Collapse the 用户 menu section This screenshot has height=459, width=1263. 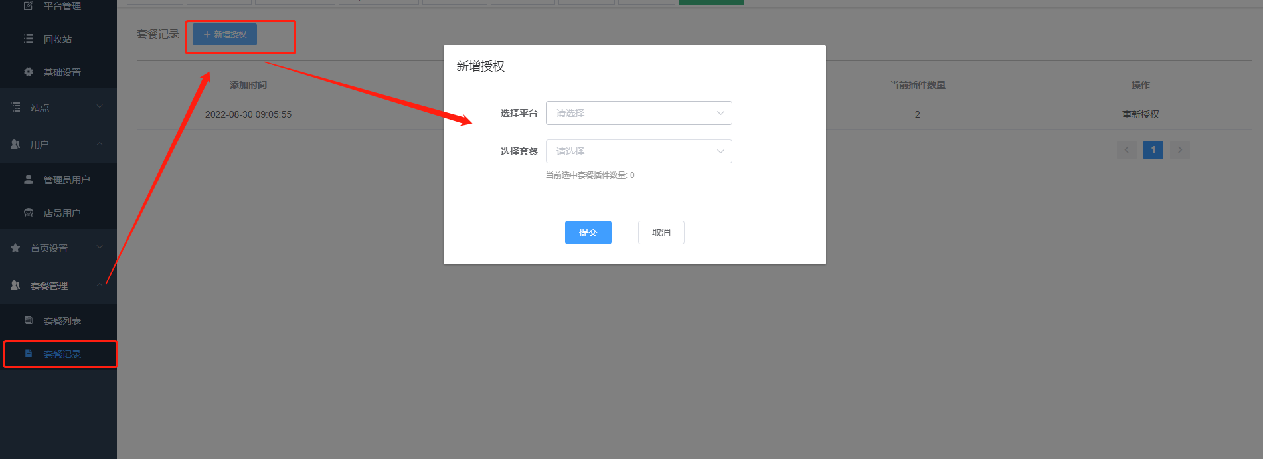(100, 144)
